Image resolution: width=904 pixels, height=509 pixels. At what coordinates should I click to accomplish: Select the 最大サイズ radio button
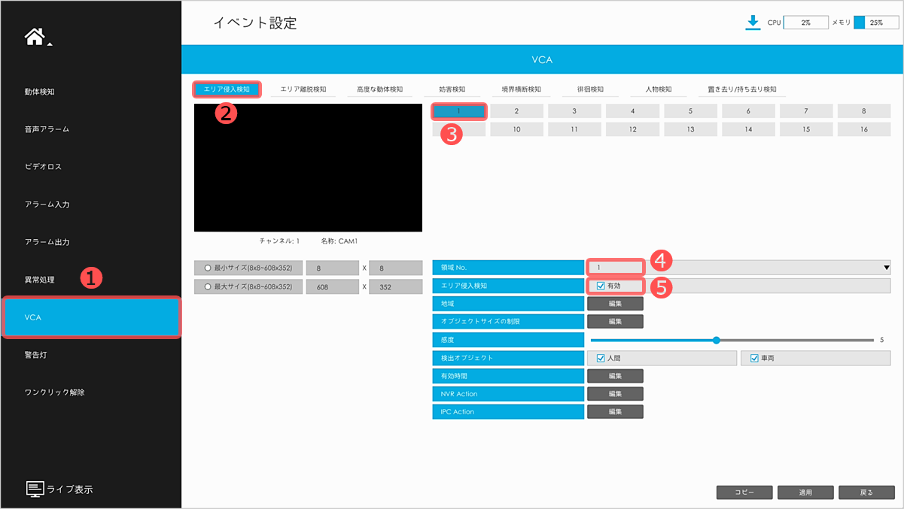point(208,286)
